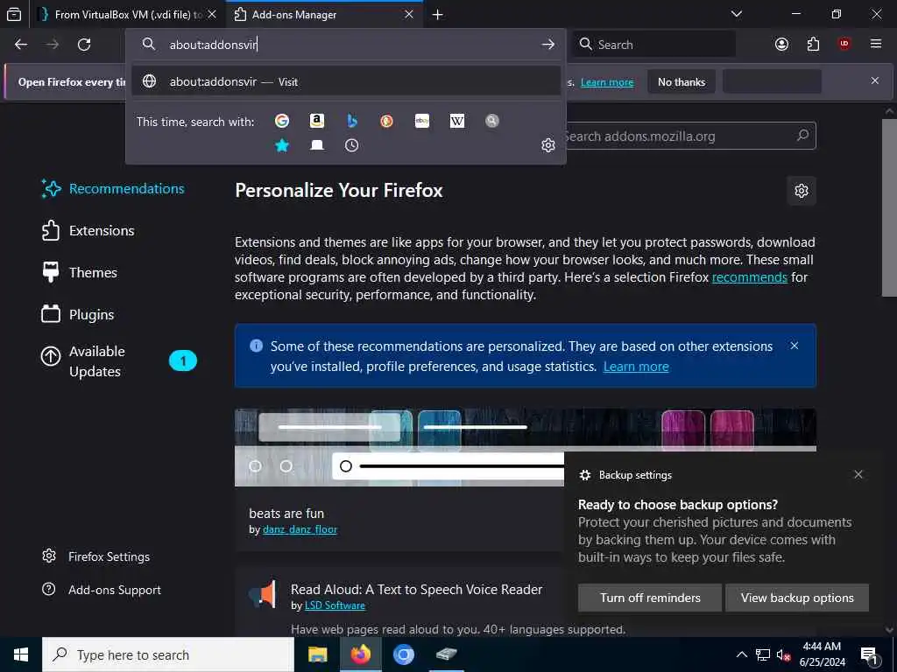The height and width of the screenshot is (672, 897).
Task: Switch to the From VirtualBox VM tab
Action: pos(128,14)
